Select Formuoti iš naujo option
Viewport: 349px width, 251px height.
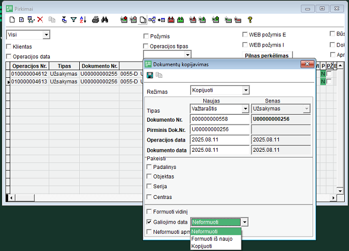pyautogui.click(x=216, y=239)
